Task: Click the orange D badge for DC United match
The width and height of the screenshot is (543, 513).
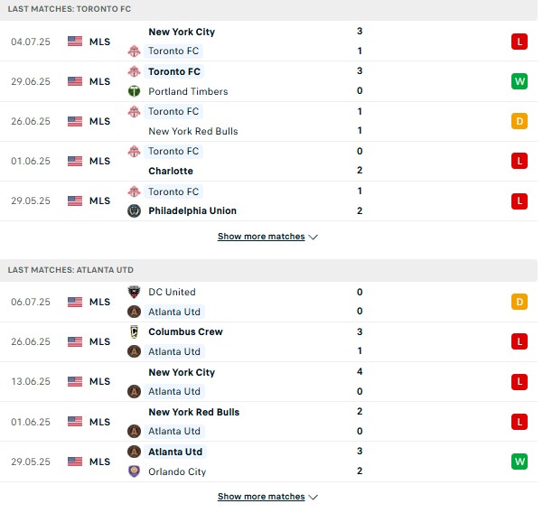Action: click(x=519, y=302)
